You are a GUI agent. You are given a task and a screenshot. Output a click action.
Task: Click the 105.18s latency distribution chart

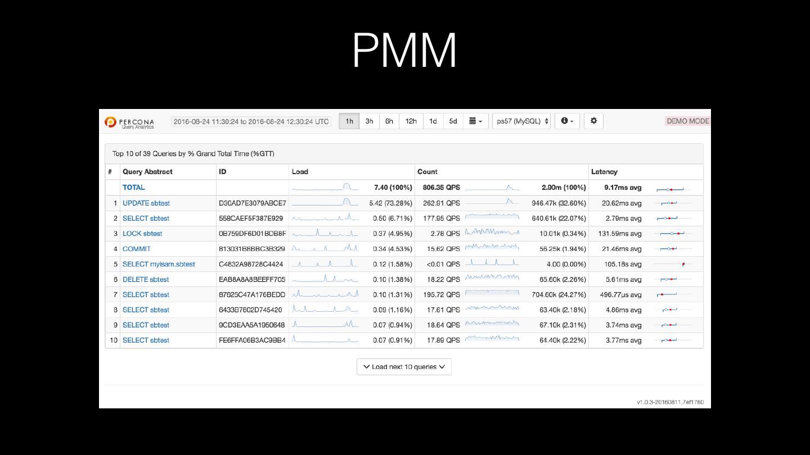click(x=673, y=264)
